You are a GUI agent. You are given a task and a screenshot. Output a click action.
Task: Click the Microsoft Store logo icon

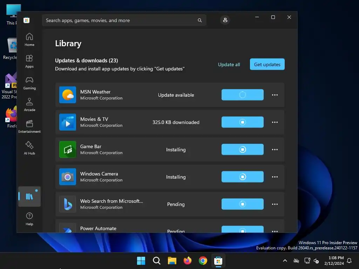point(27,20)
